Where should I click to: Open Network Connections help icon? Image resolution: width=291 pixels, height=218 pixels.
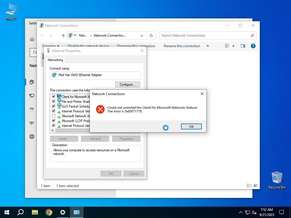coord(253,46)
